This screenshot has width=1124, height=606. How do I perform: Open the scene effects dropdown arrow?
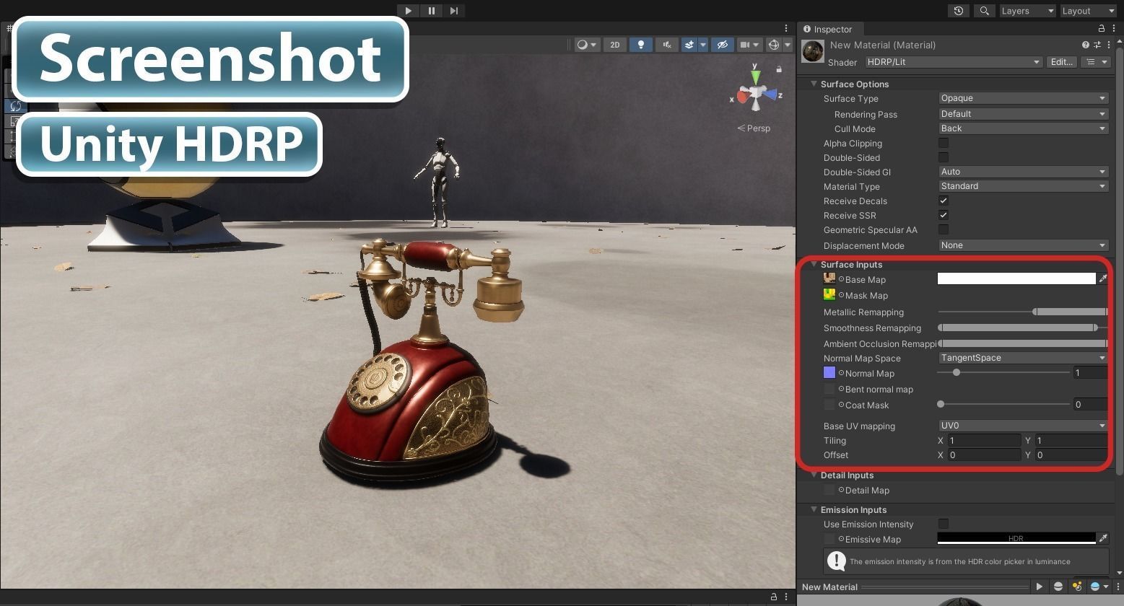(702, 45)
